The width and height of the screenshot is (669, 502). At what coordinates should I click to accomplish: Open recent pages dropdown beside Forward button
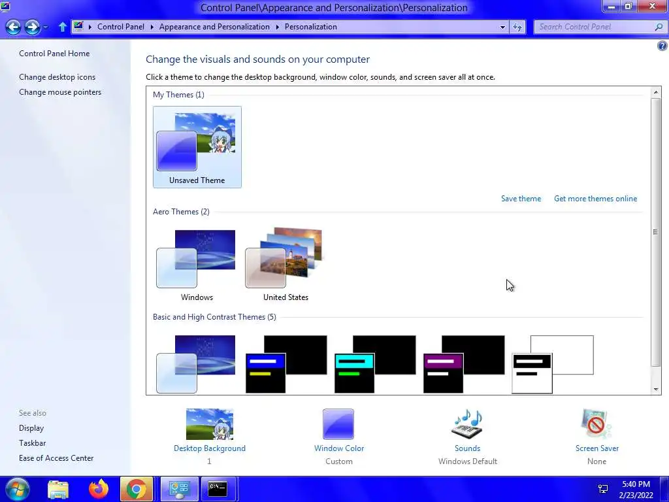pos(46,27)
